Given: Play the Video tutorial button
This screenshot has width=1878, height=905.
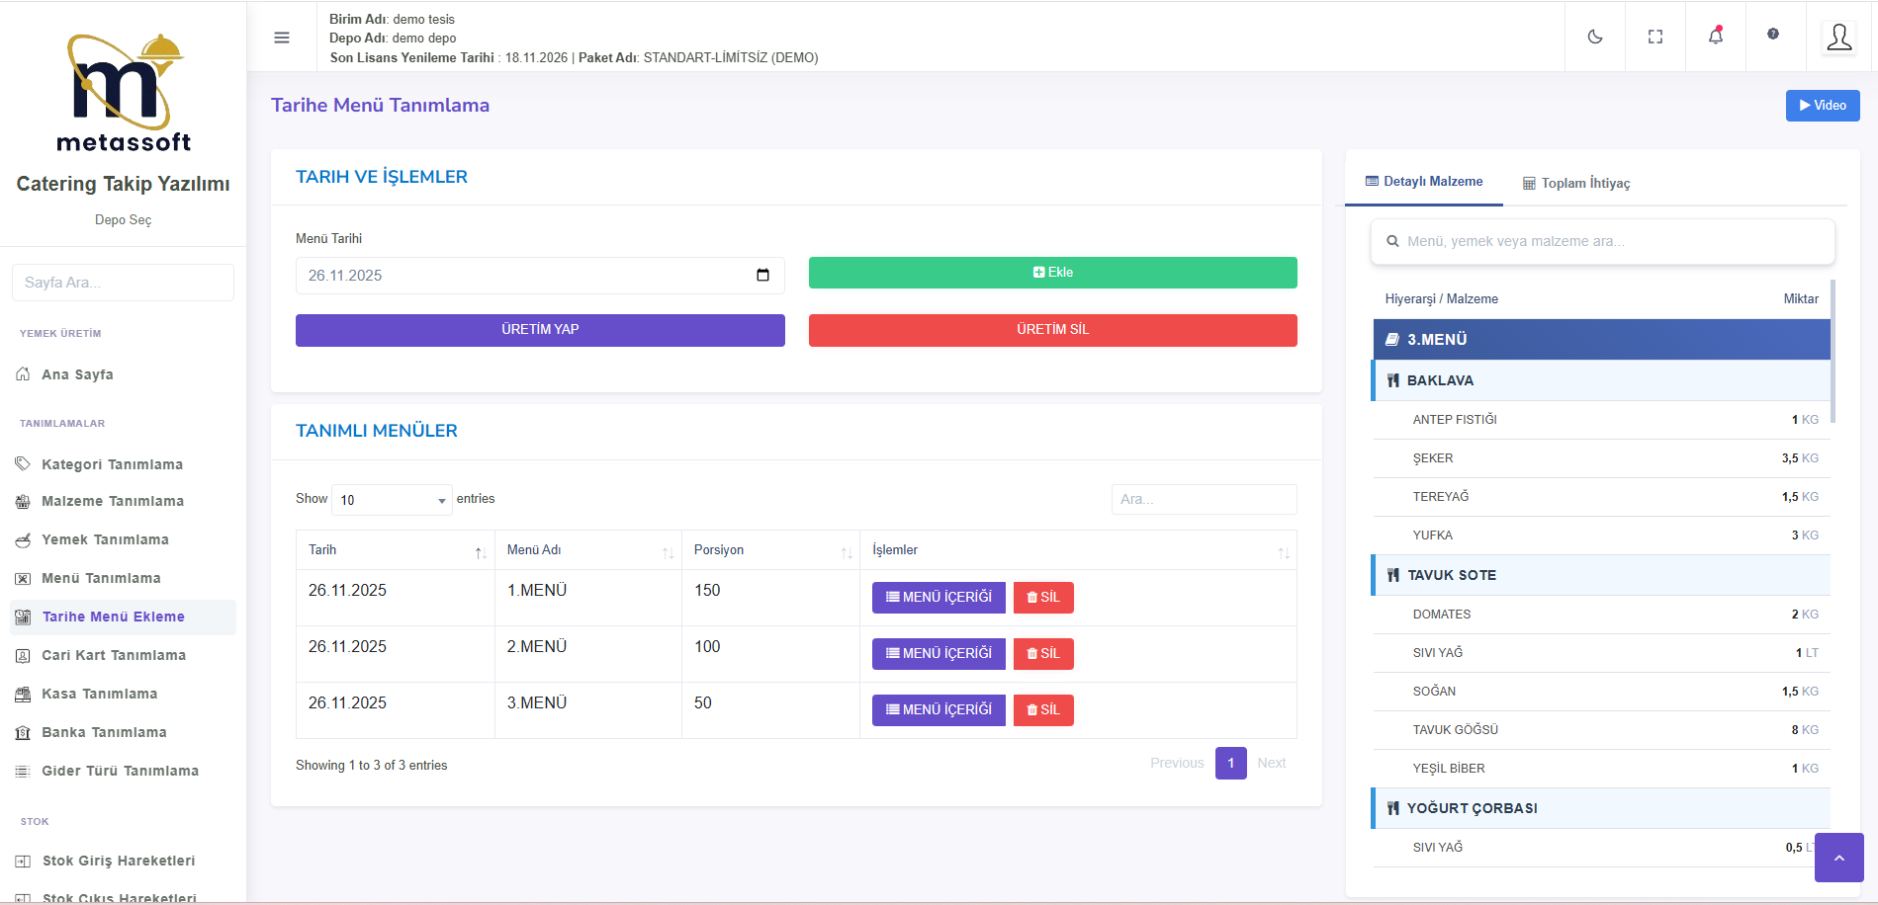Looking at the screenshot, I should pos(1822,106).
